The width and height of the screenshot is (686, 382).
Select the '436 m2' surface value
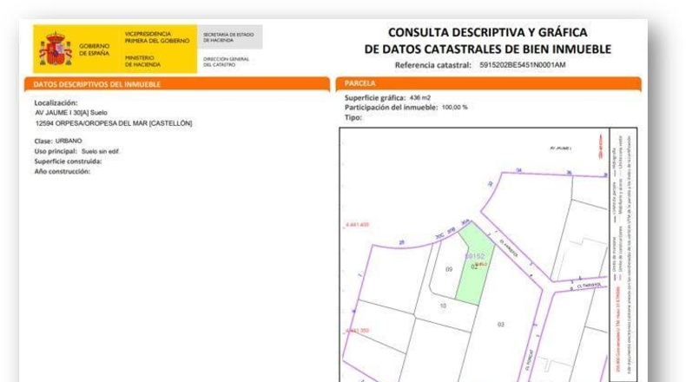[420, 97]
